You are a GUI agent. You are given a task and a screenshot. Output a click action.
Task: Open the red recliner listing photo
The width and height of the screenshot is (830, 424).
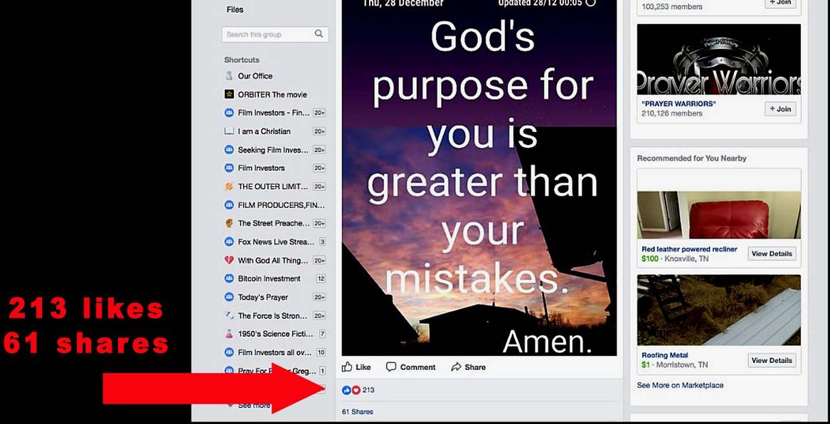coord(719,215)
